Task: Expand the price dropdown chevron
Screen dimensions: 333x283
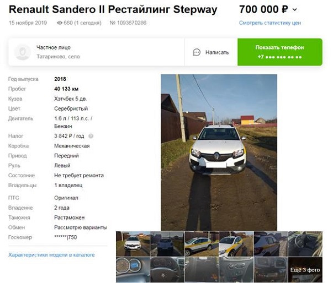Action: pyautogui.click(x=295, y=10)
